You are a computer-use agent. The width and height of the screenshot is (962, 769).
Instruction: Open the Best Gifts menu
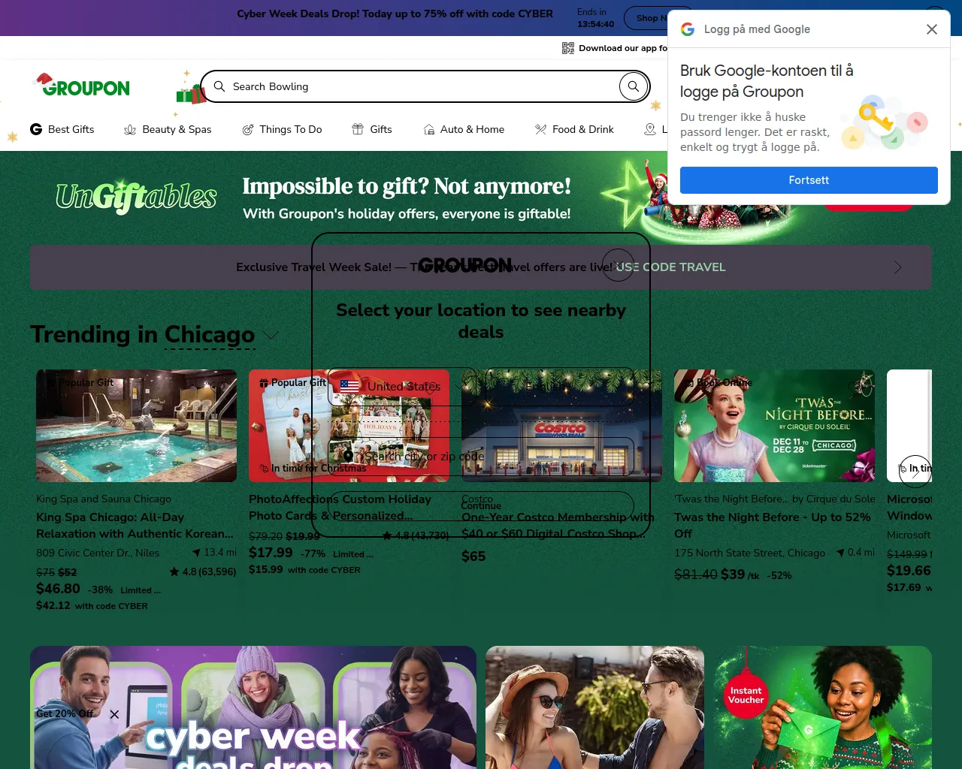[x=62, y=129]
